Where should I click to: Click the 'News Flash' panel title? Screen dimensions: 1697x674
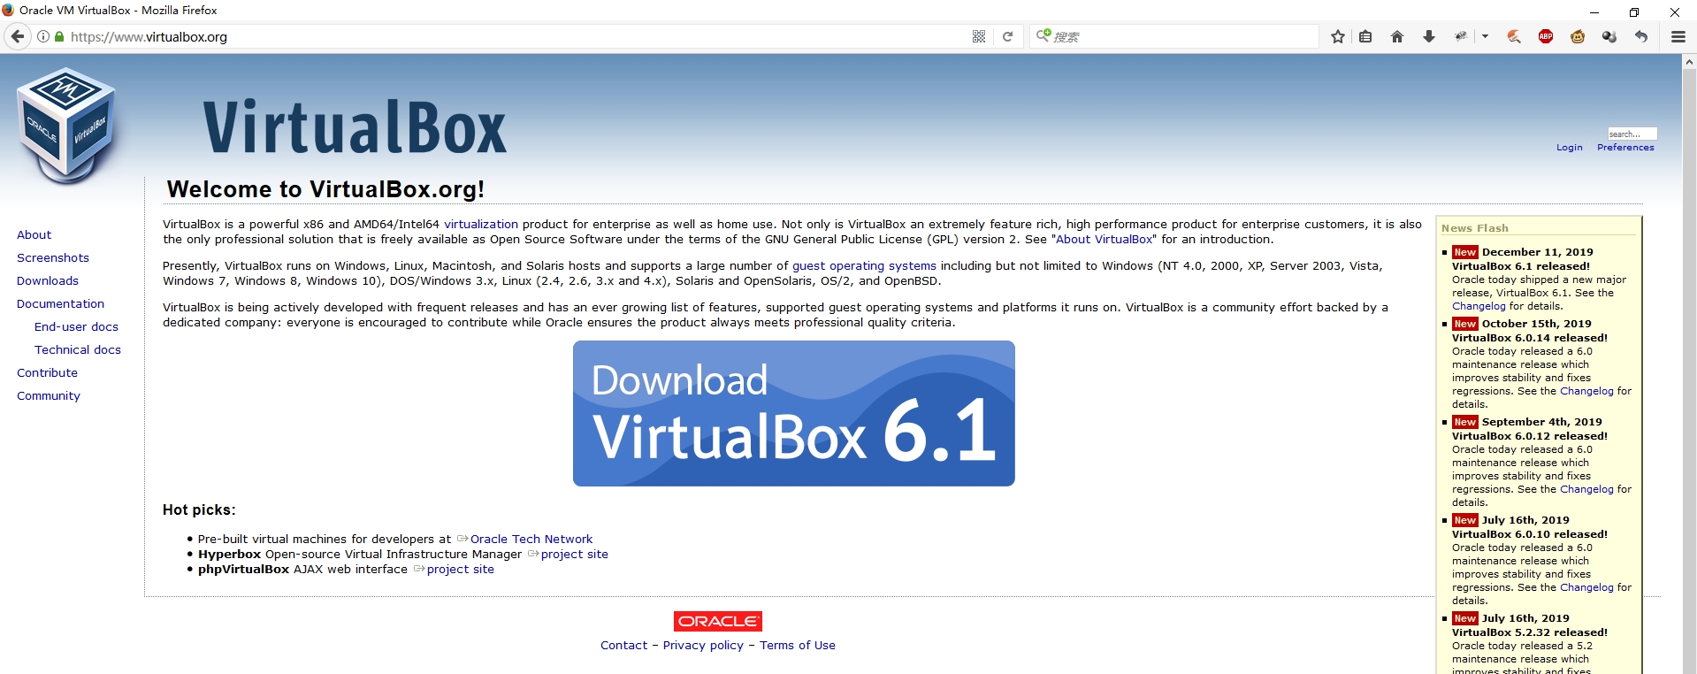point(1475,227)
